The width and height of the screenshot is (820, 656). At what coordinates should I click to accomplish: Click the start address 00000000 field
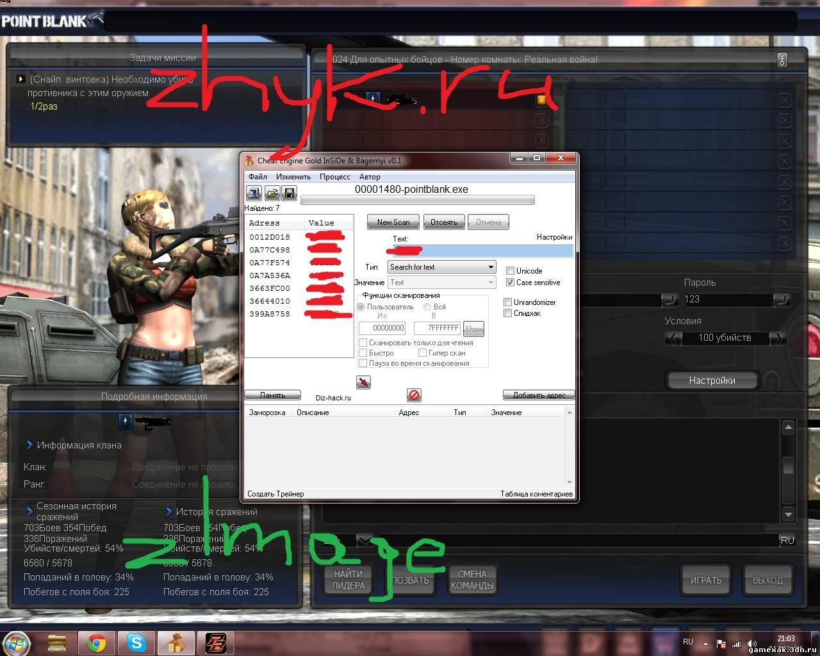coord(382,328)
